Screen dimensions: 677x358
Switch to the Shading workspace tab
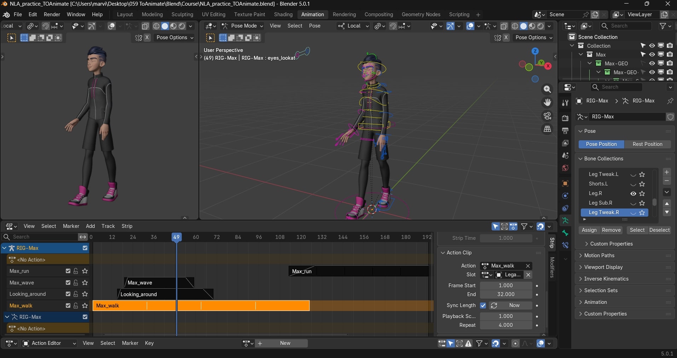coord(283,14)
